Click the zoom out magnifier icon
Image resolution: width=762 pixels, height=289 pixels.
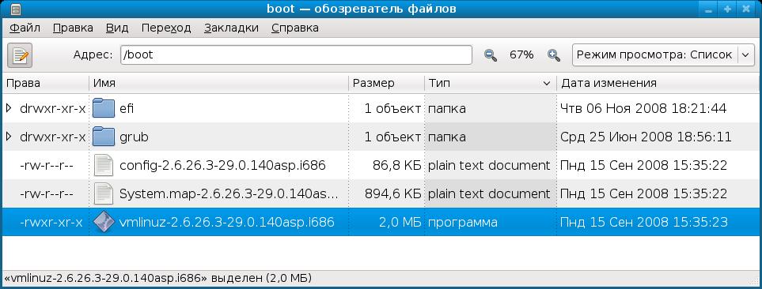click(x=491, y=55)
